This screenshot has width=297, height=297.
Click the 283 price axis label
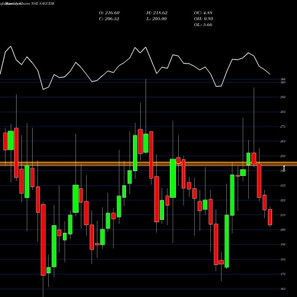283,112
